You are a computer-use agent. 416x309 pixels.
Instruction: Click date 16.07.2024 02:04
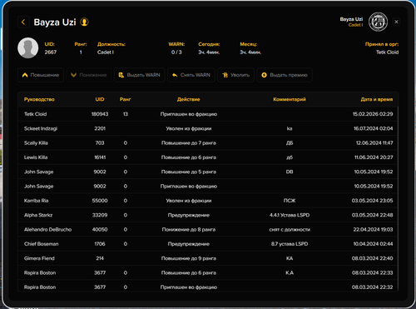tap(373, 128)
